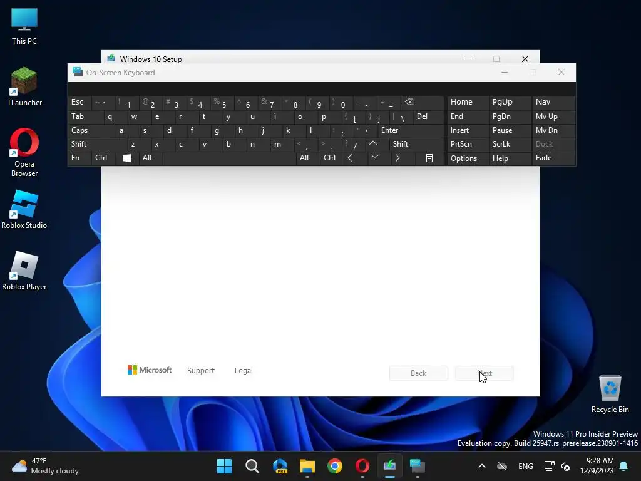The height and width of the screenshot is (481, 641).
Task: Toggle the left Shift key
Action: 97,144
